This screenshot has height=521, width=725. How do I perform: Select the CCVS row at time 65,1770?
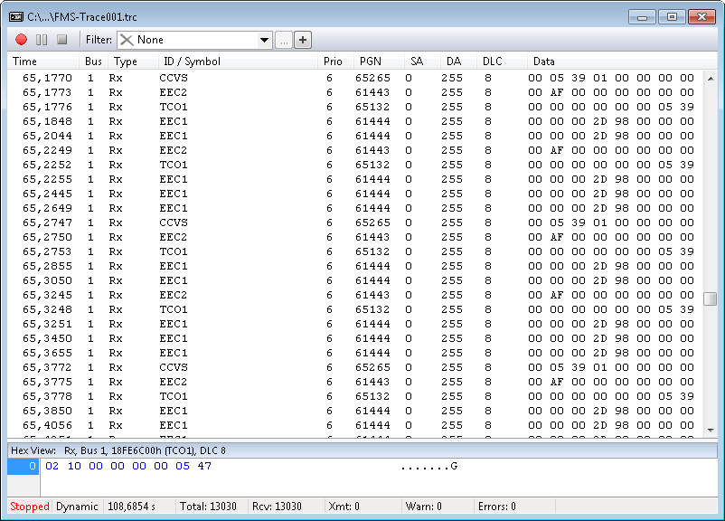(x=355, y=78)
